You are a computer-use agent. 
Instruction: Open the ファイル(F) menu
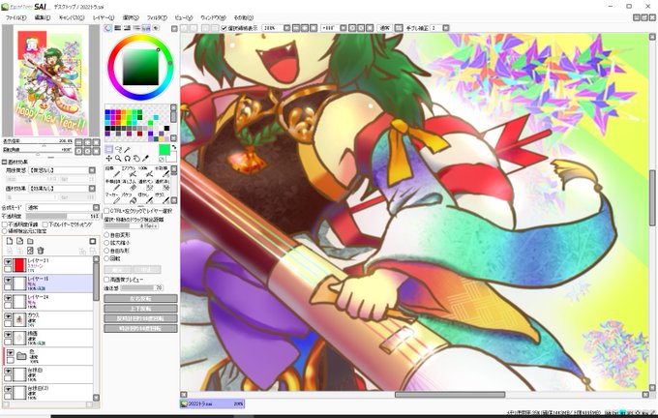pyautogui.click(x=15, y=17)
